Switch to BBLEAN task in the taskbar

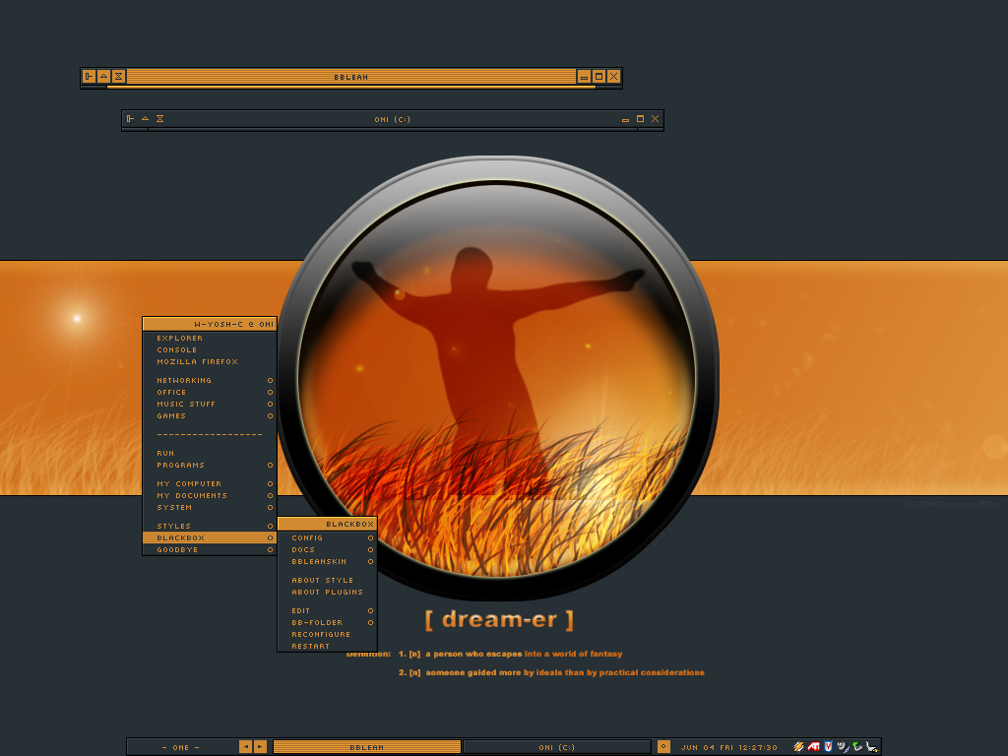coord(366,747)
